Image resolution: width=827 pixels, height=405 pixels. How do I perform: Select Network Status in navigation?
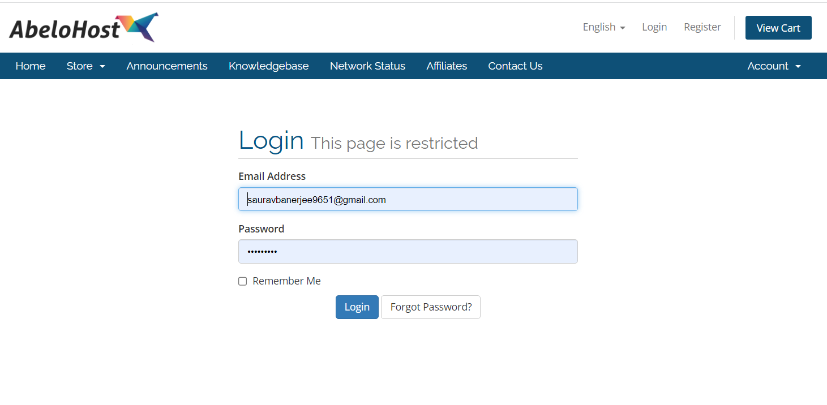click(x=367, y=66)
